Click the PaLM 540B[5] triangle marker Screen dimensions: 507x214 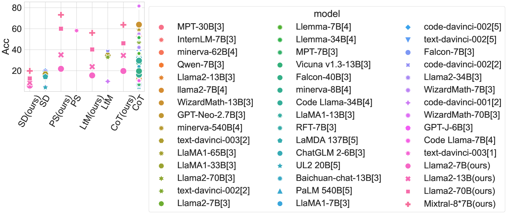tap(280, 191)
